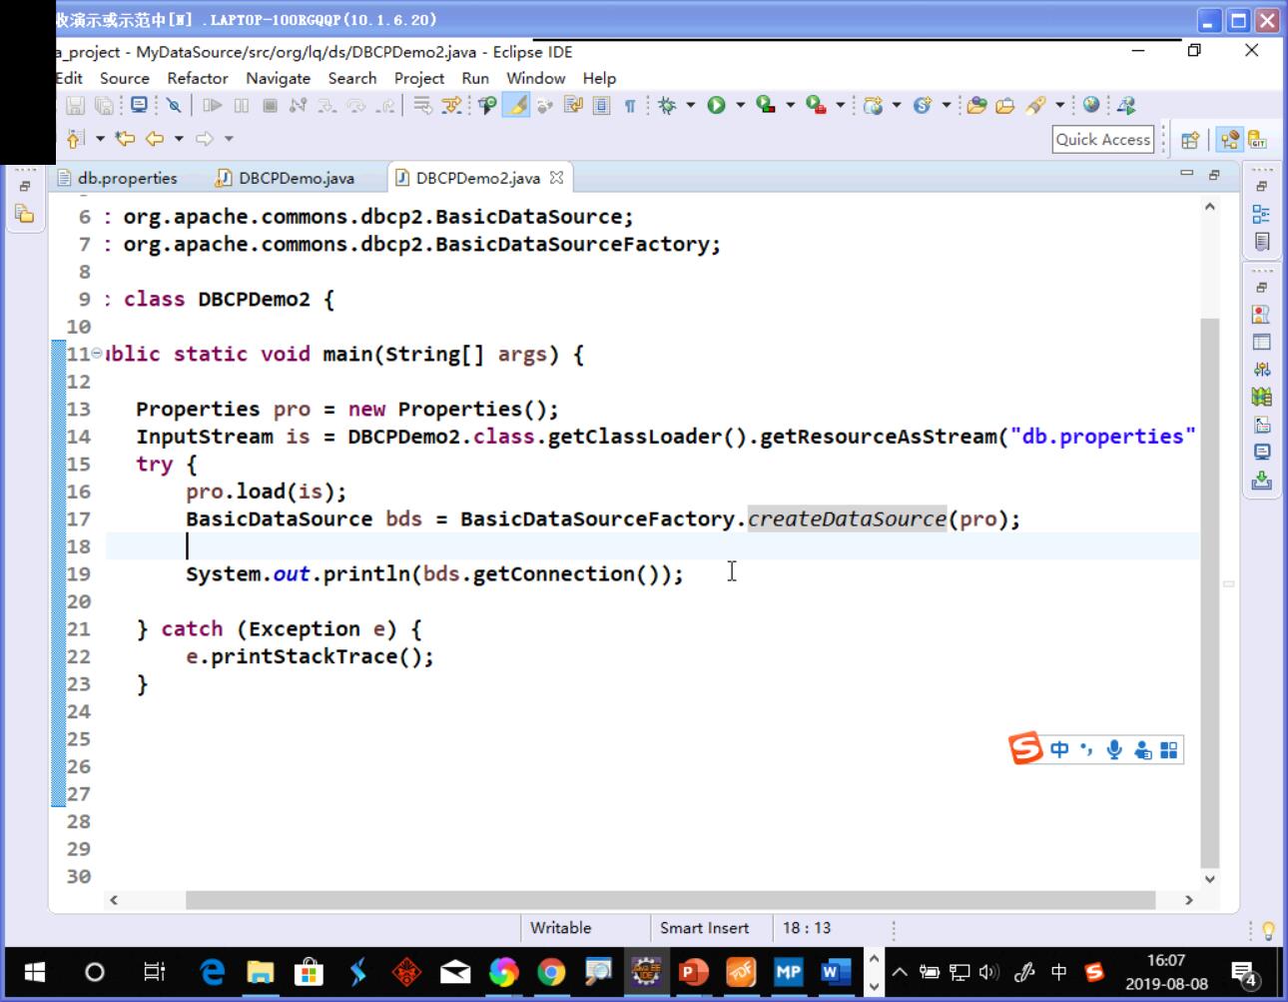This screenshot has height=1002, width=1288.
Task: Click Last Edit Location icon
Action: pyautogui.click(x=125, y=139)
